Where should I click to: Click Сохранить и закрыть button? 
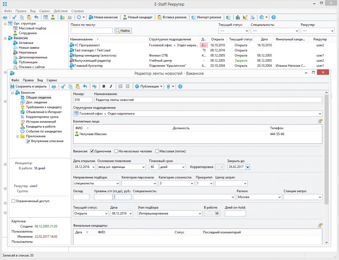(29, 86)
